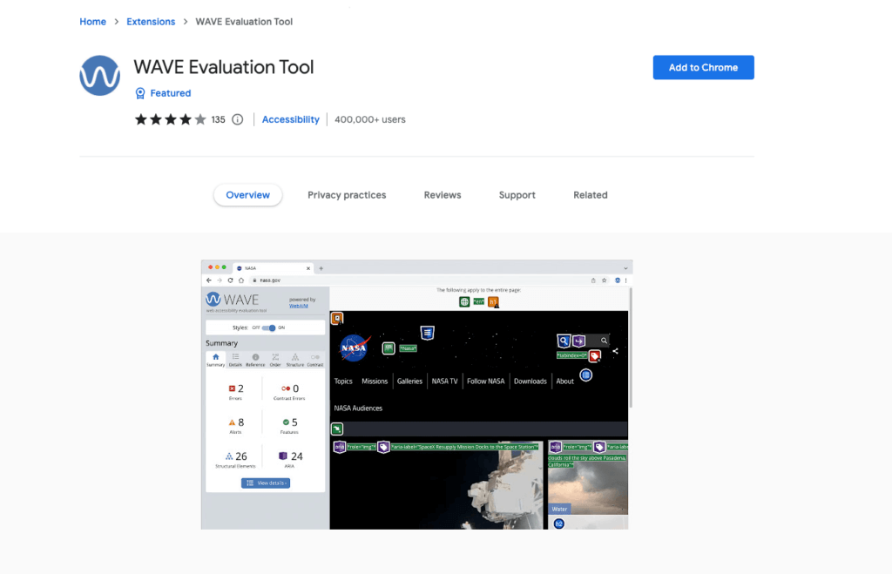Click the orange h1 alert icon in preview

click(493, 302)
